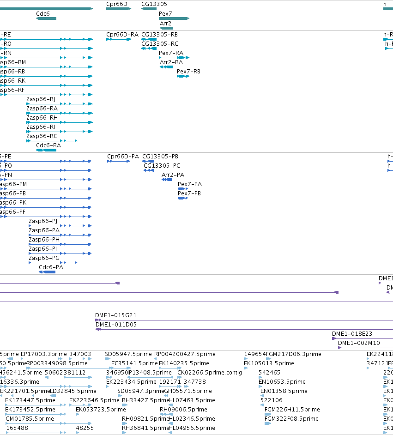Click EST EN10653.5prime
The width and height of the screenshot is (393, 435).
[x=282, y=382]
